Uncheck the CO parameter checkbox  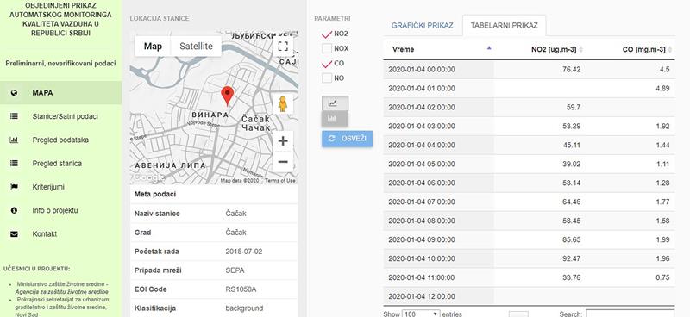pos(327,63)
